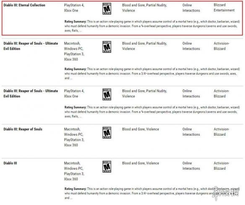The image size is (245, 205).
Task: Click the M rating icon in the Diablo III row
Action: [x=107, y=166]
